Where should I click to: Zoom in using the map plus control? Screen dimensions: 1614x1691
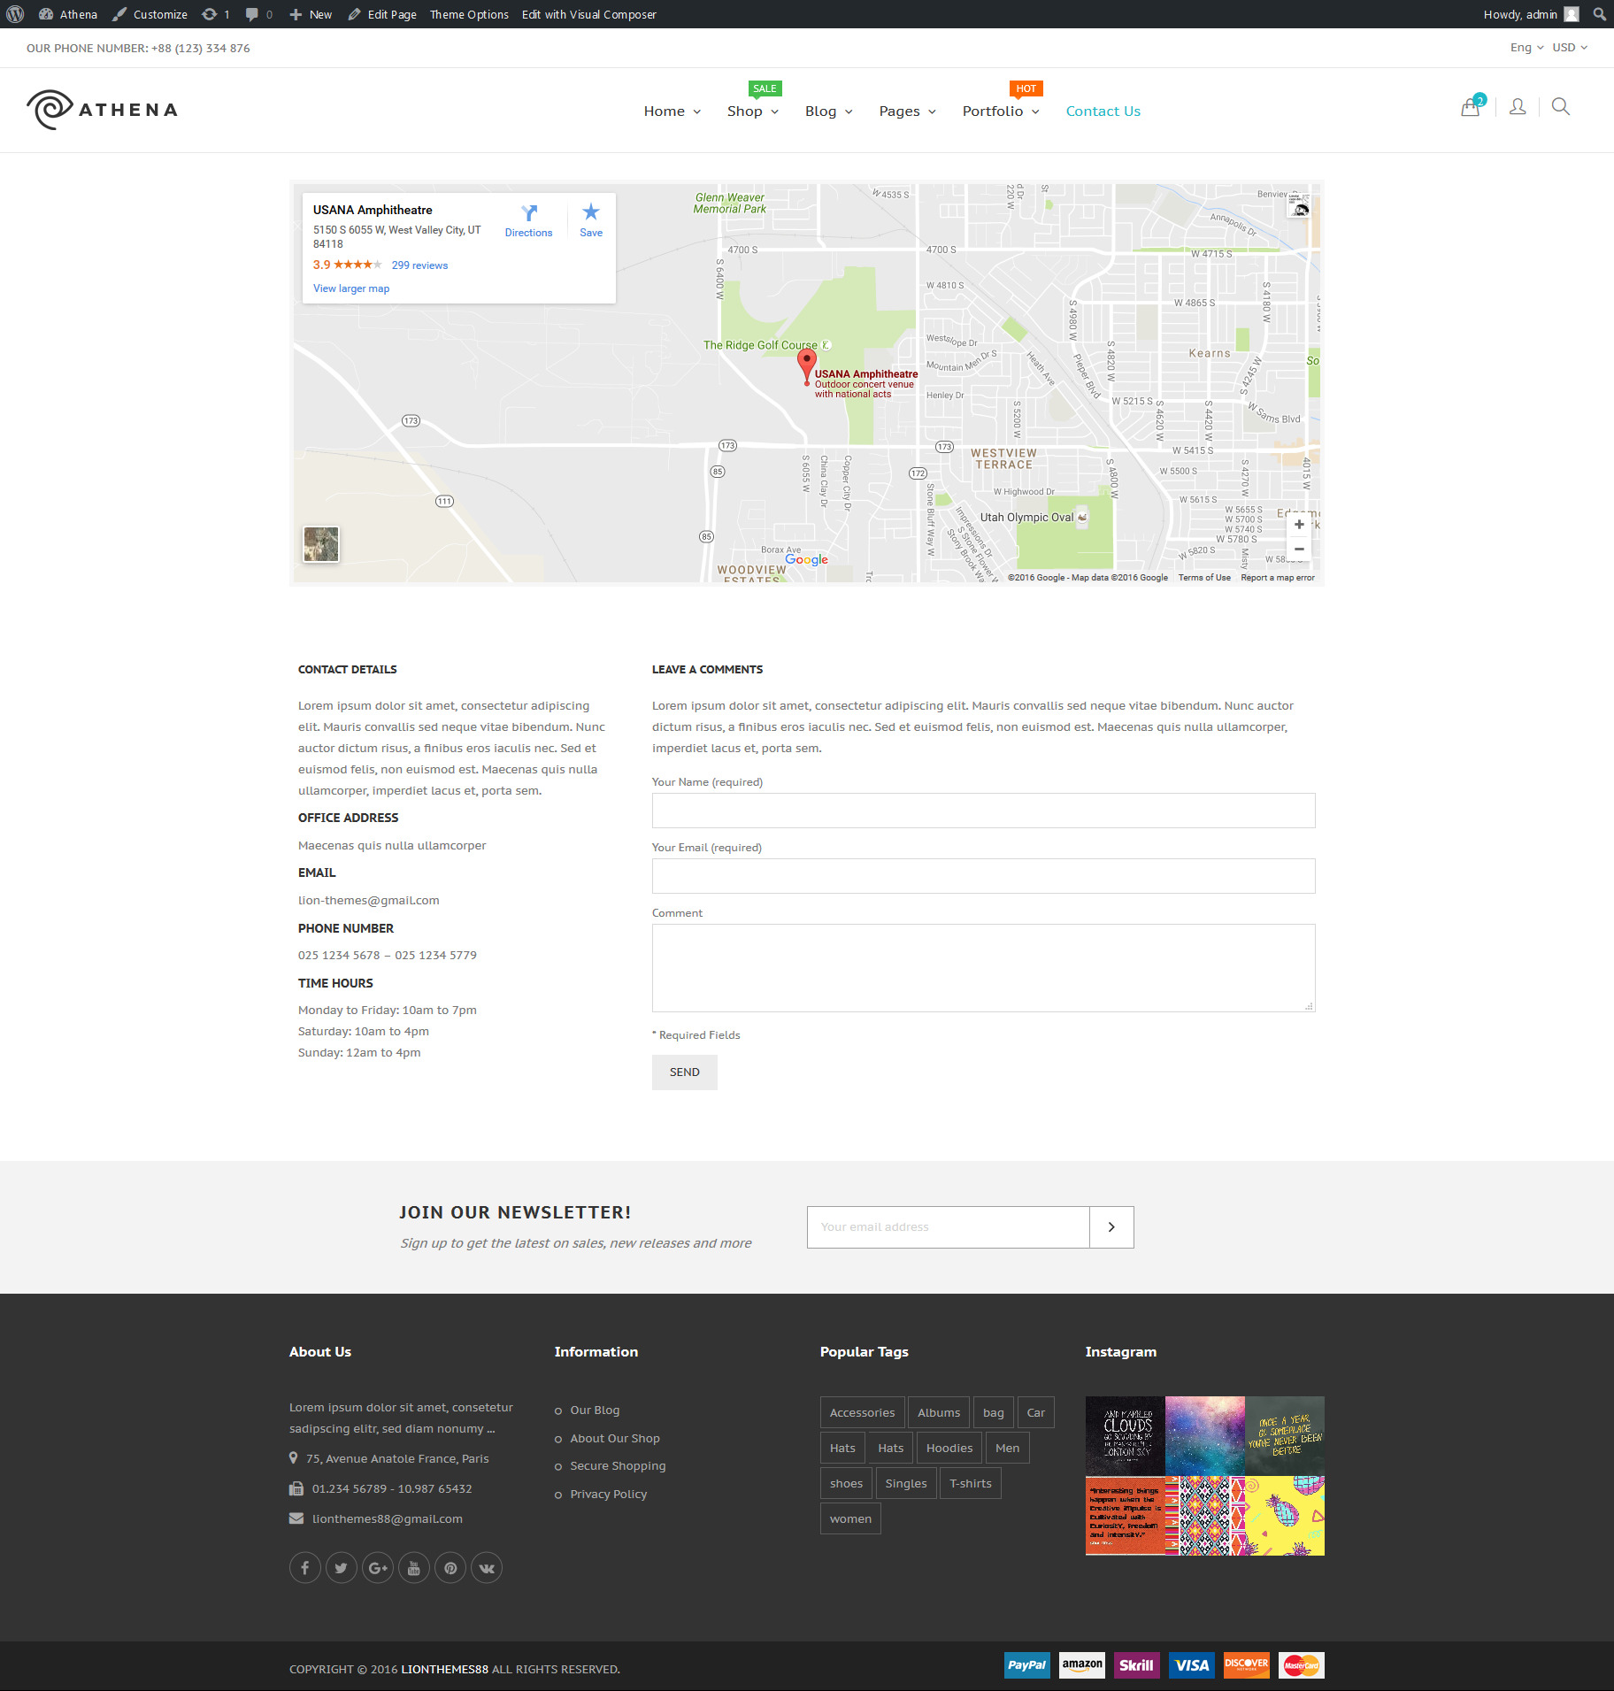point(1298,524)
